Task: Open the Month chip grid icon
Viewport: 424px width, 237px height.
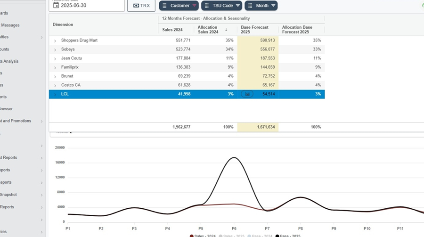Action: point(250,6)
